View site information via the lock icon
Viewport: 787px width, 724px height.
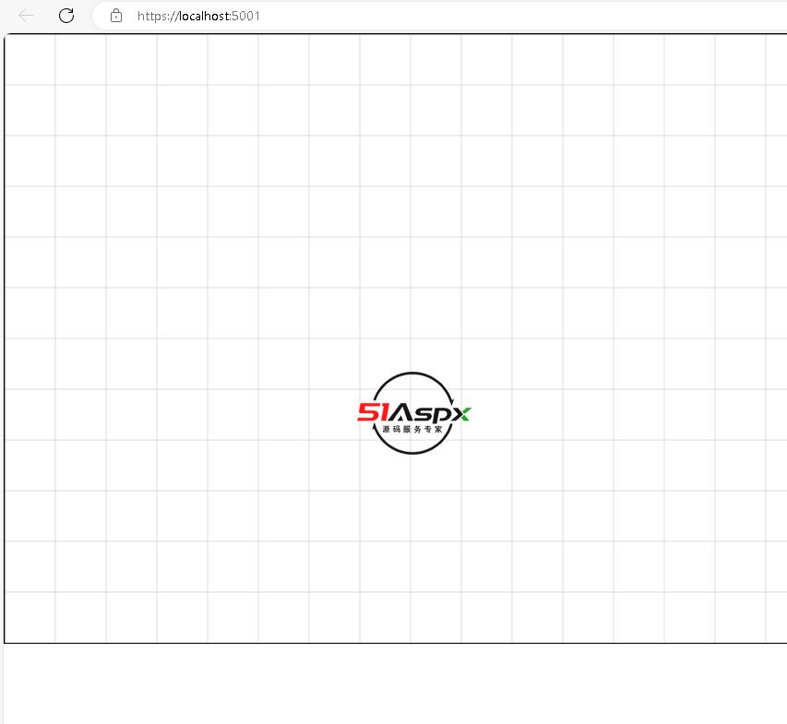[x=116, y=16]
